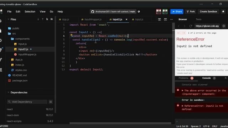Create new folder icon in Files header
228x128 pixels.
pos(52,19)
